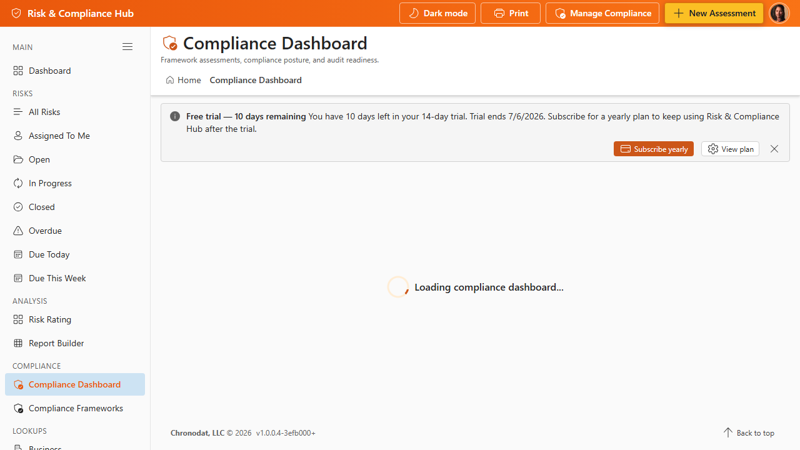This screenshot has height=450, width=800.
Task: Open View plan settings
Action: point(730,149)
